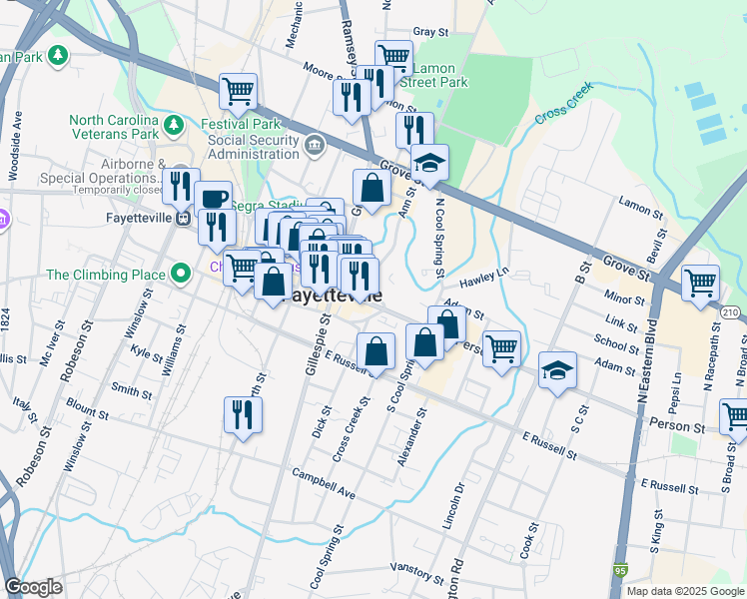
Task: Select the coffee cup cafe marker
Action: 212,198
